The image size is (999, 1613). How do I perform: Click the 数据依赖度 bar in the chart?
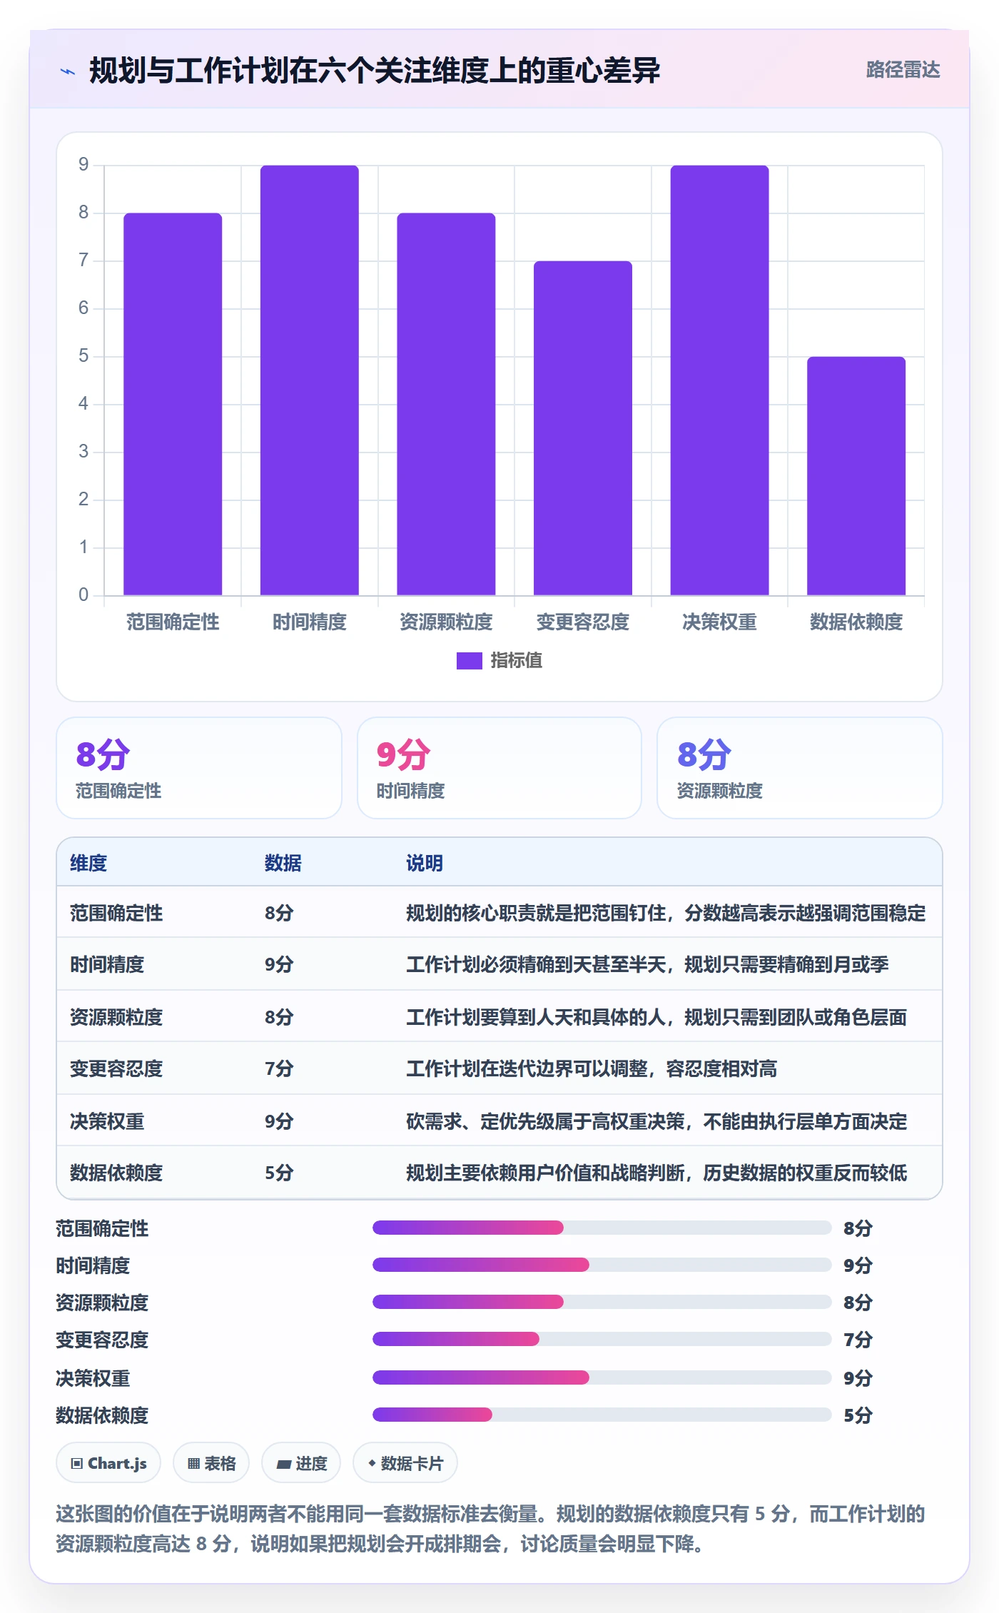click(856, 476)
